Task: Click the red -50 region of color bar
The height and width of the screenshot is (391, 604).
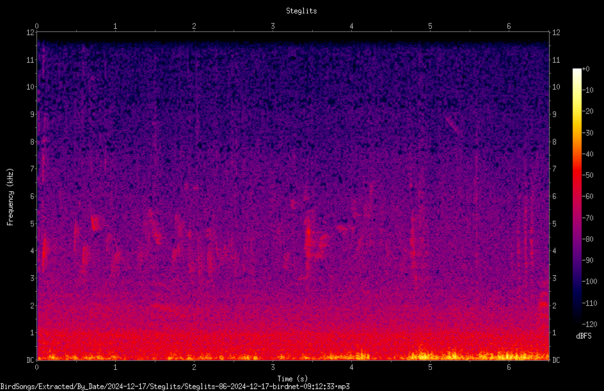Action: [576, 175]
